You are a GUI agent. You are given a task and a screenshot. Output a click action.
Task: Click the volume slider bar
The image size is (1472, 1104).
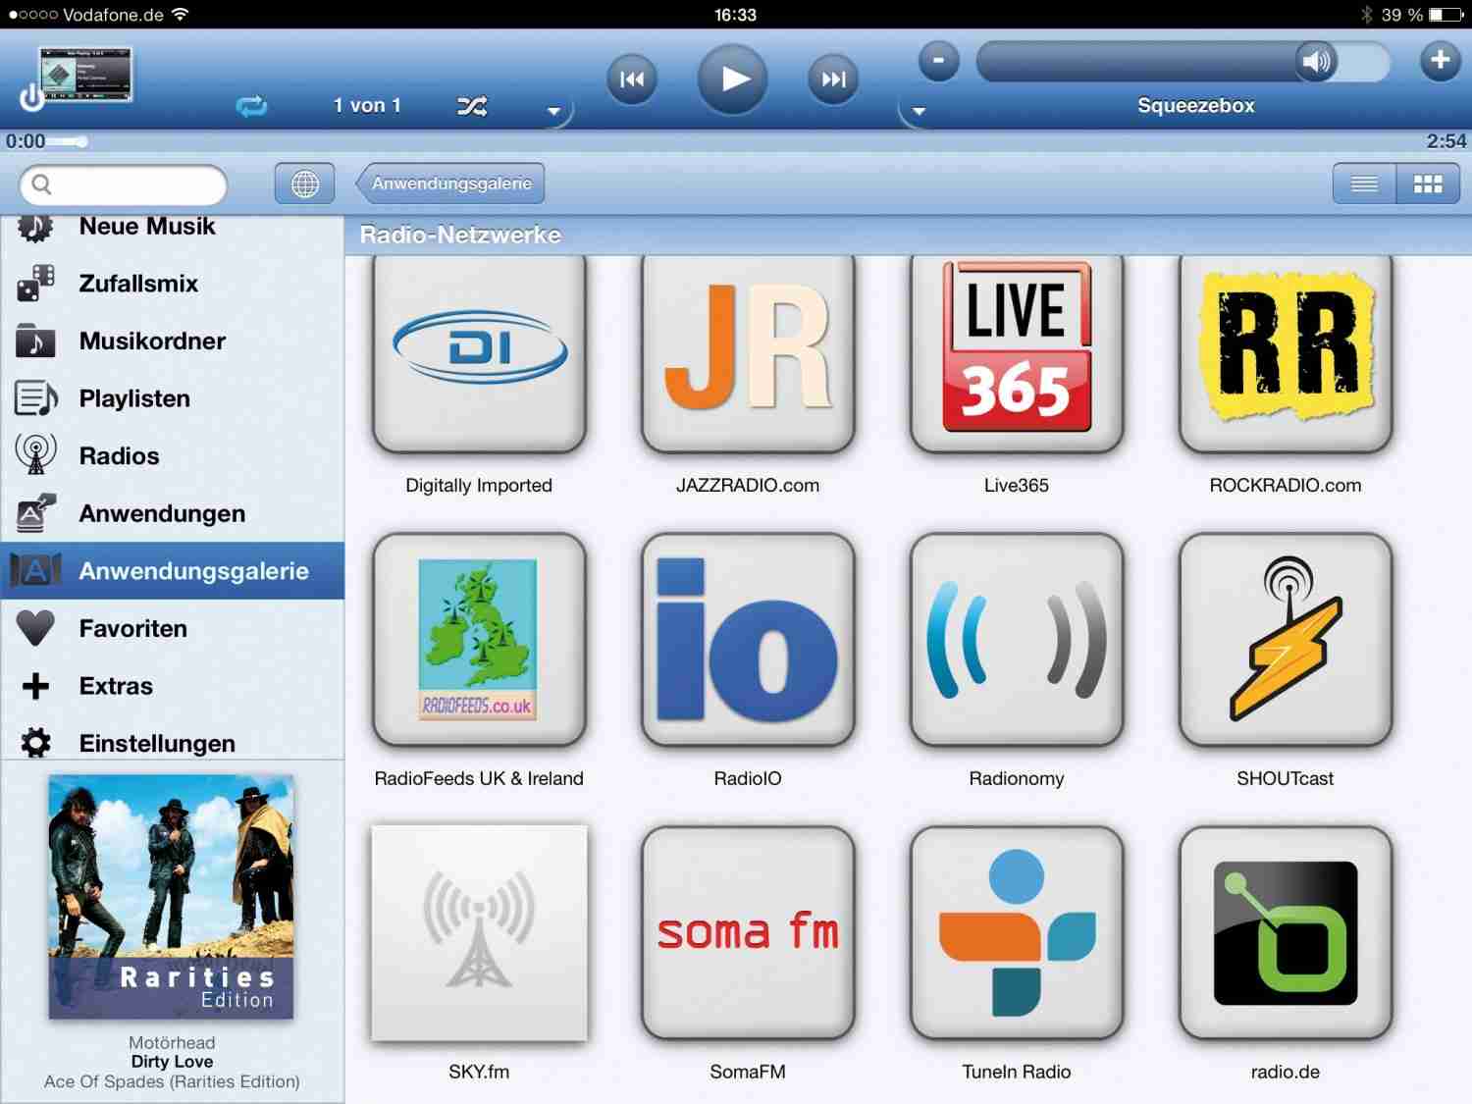point(1183,62)
